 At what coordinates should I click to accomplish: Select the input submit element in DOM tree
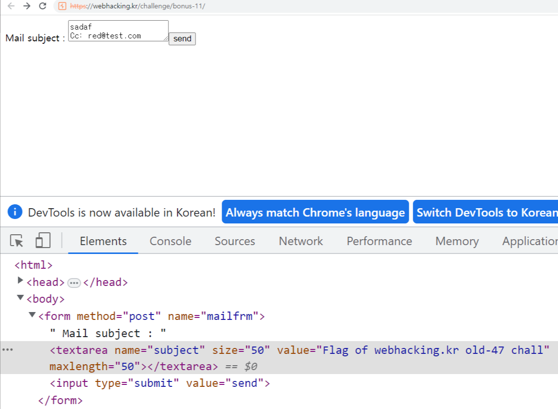click(x=160, y=383)
